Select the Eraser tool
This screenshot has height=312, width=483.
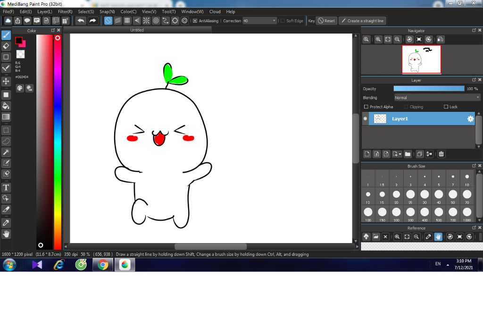pos(6,46)
